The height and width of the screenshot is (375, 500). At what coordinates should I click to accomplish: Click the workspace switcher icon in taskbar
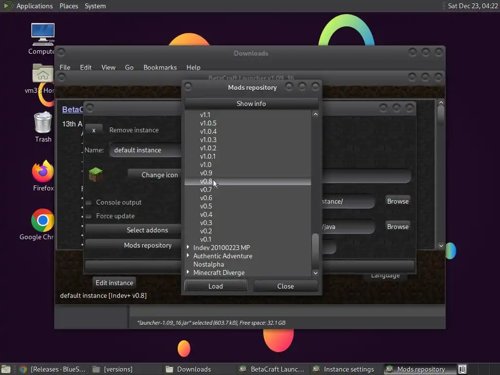(462, 369)
